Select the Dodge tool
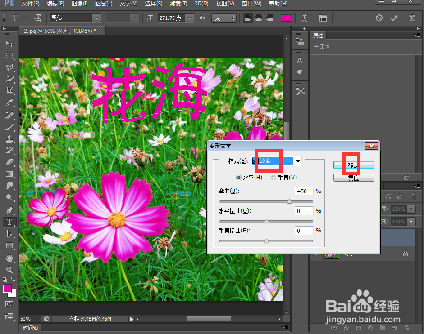The width and height of the screenshot is (424, 334). pyautogui.click(x=9, y=197)
